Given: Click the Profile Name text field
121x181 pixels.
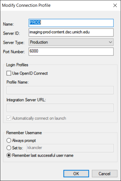Looking at the screenshot, I should 60,90.
